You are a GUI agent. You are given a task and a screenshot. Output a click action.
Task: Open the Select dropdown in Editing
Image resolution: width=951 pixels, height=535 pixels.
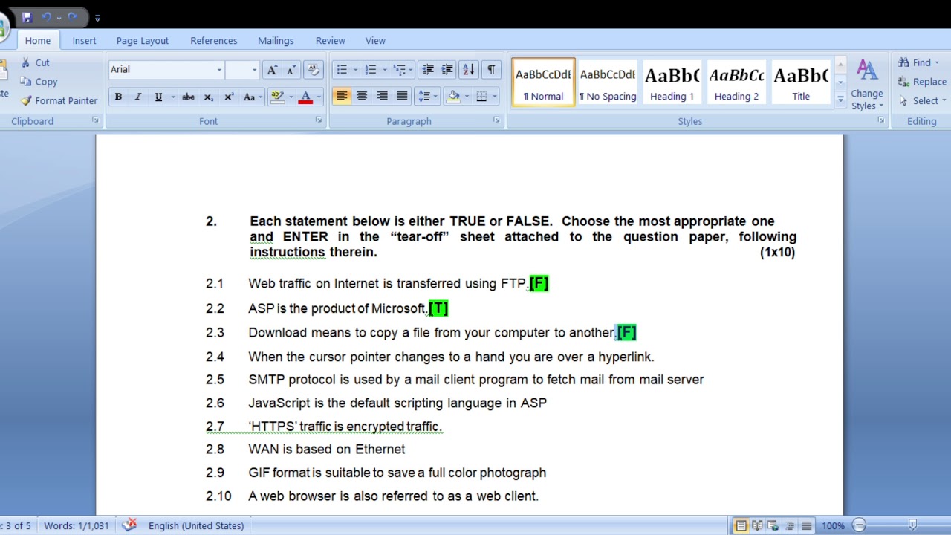[x=922, y=101]
